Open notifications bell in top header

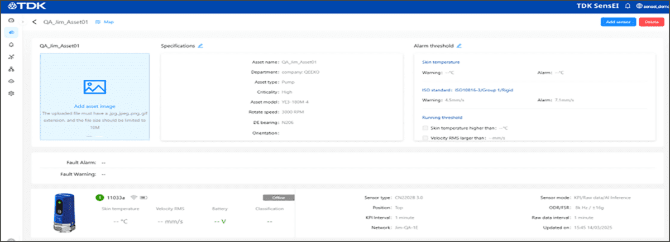click(628, 6)
